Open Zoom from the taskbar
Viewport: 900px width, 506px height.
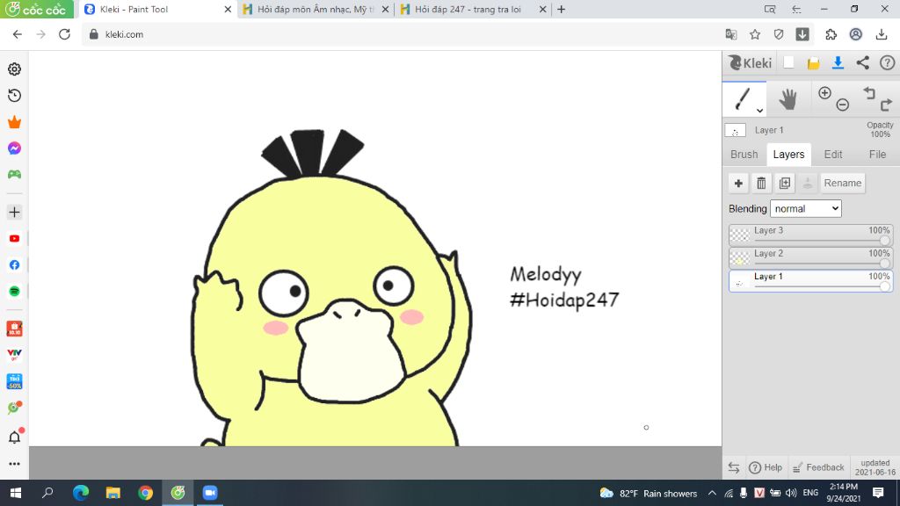coord(210,493)
